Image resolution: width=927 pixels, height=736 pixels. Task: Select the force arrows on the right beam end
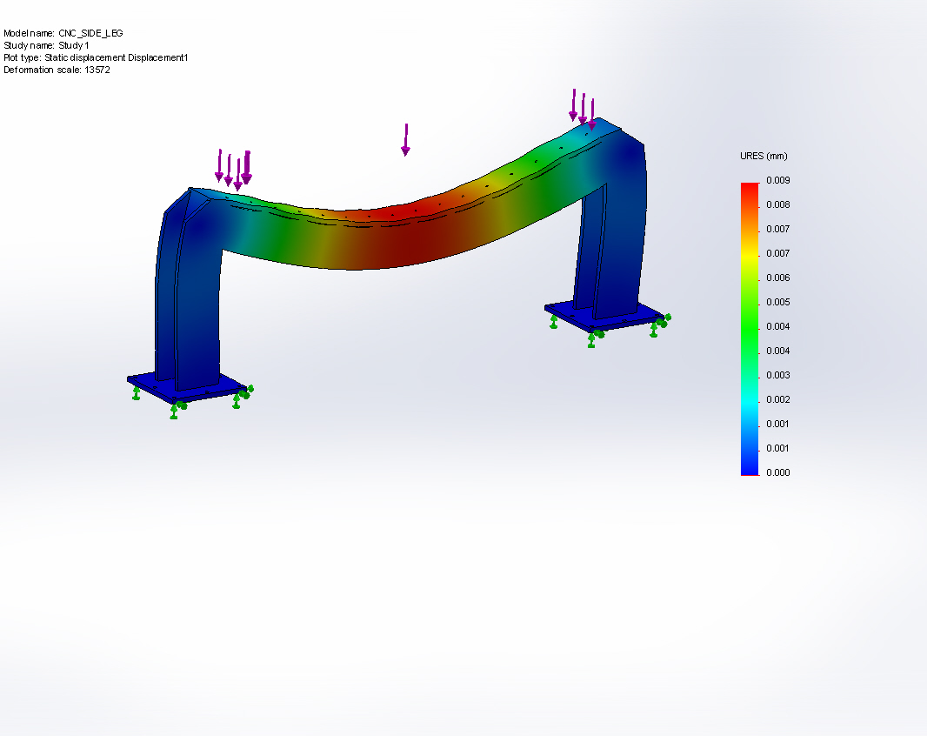point(583,109)
